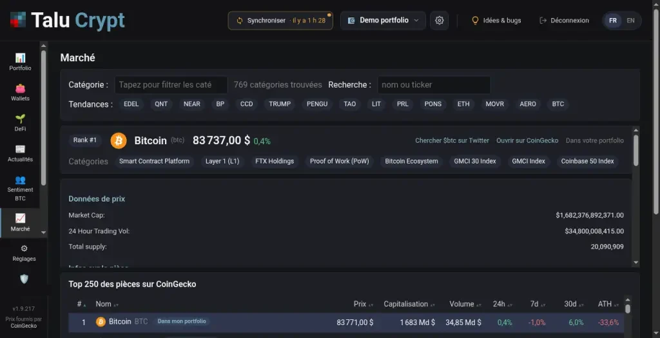Select the NEAR trending chip

coord(192,104)
